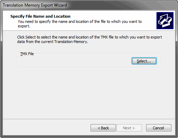
Task: Click the separator line above the navigation buttons
Action: pos(89,119)
